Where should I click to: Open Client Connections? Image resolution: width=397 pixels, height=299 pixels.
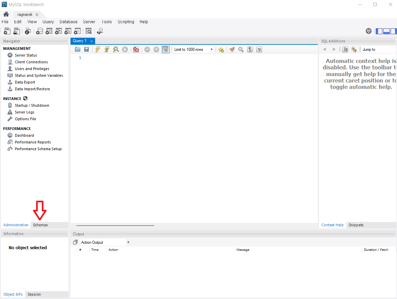coord(31,62)
